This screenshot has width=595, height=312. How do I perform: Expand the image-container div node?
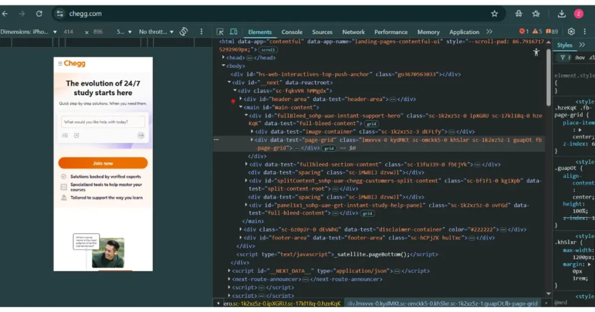(252, 132)
